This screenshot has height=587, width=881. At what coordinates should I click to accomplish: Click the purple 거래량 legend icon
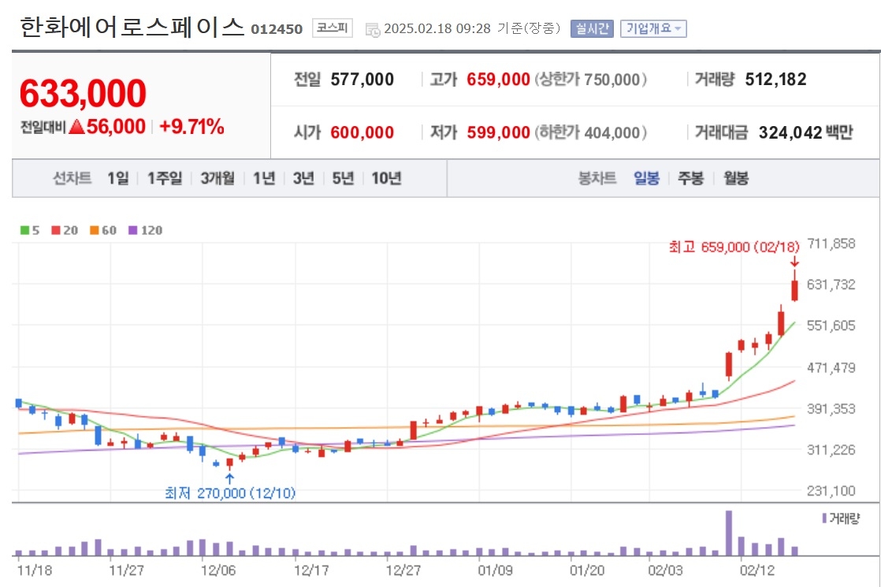click(x=824, y=518)
